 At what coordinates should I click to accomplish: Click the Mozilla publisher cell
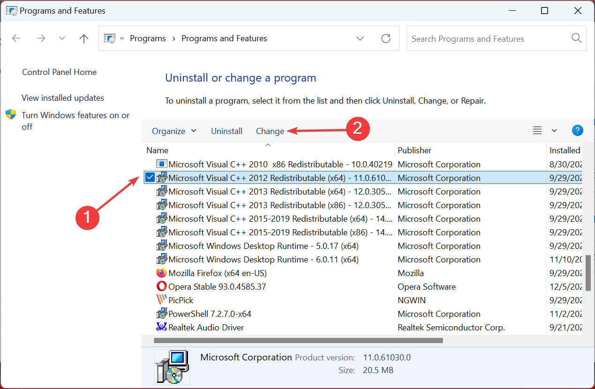(411, 273)
